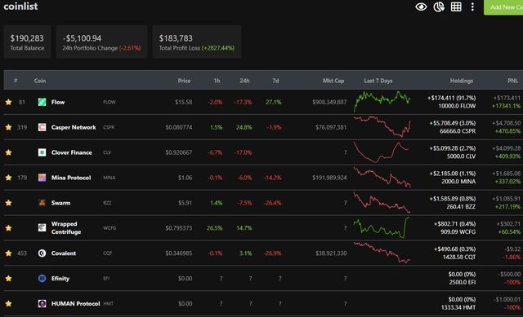This screenshot has width=523, height=317.
Task: Click the Efinity coin logo
Action: 42,279
